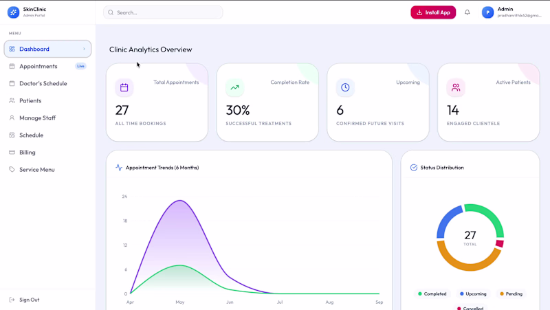Open the Dashboard menu item
550x310 pixels.
[x=47, y=49]
